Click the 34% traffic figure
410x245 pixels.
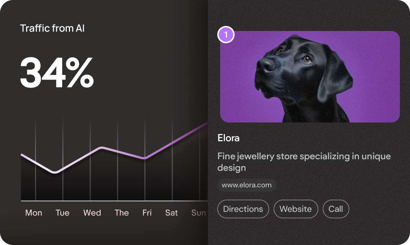pyautogui.click(x=57, y=72)
